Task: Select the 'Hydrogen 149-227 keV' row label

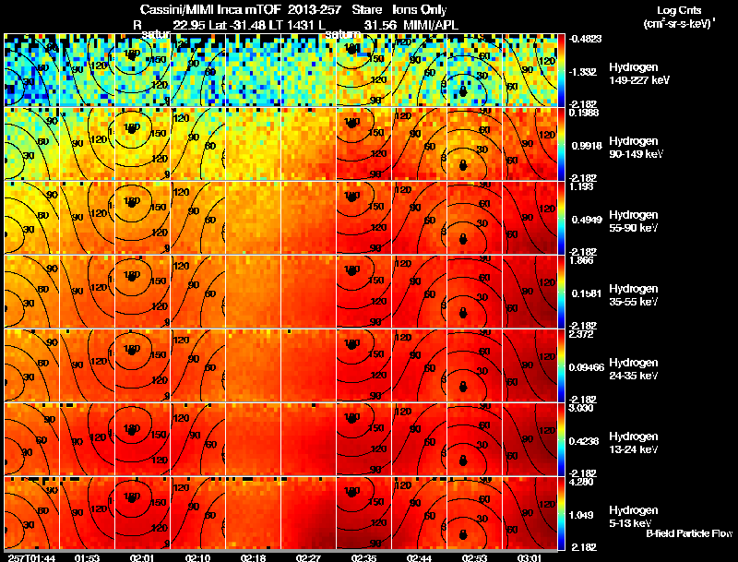Action: pyautogui.click(x=639, y=74)
